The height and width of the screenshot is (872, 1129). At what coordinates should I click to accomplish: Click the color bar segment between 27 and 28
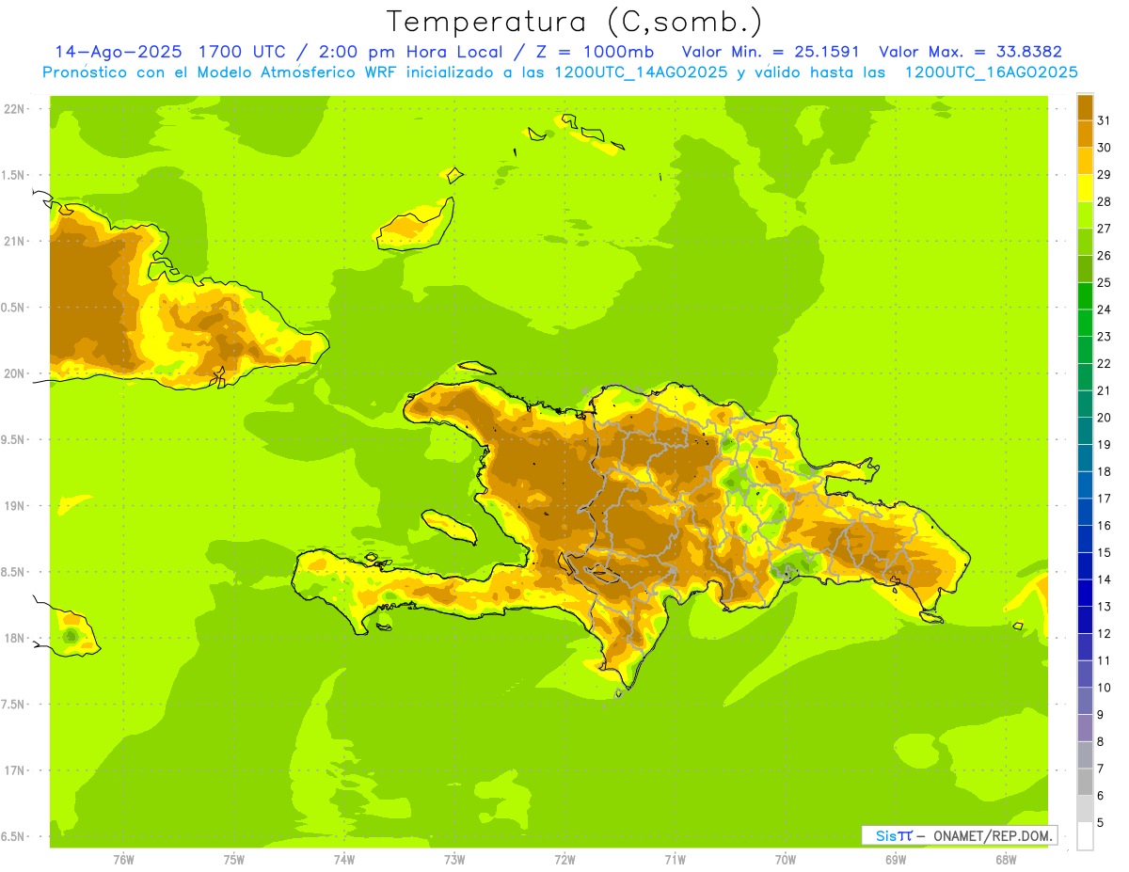[x=1085, y=214]
